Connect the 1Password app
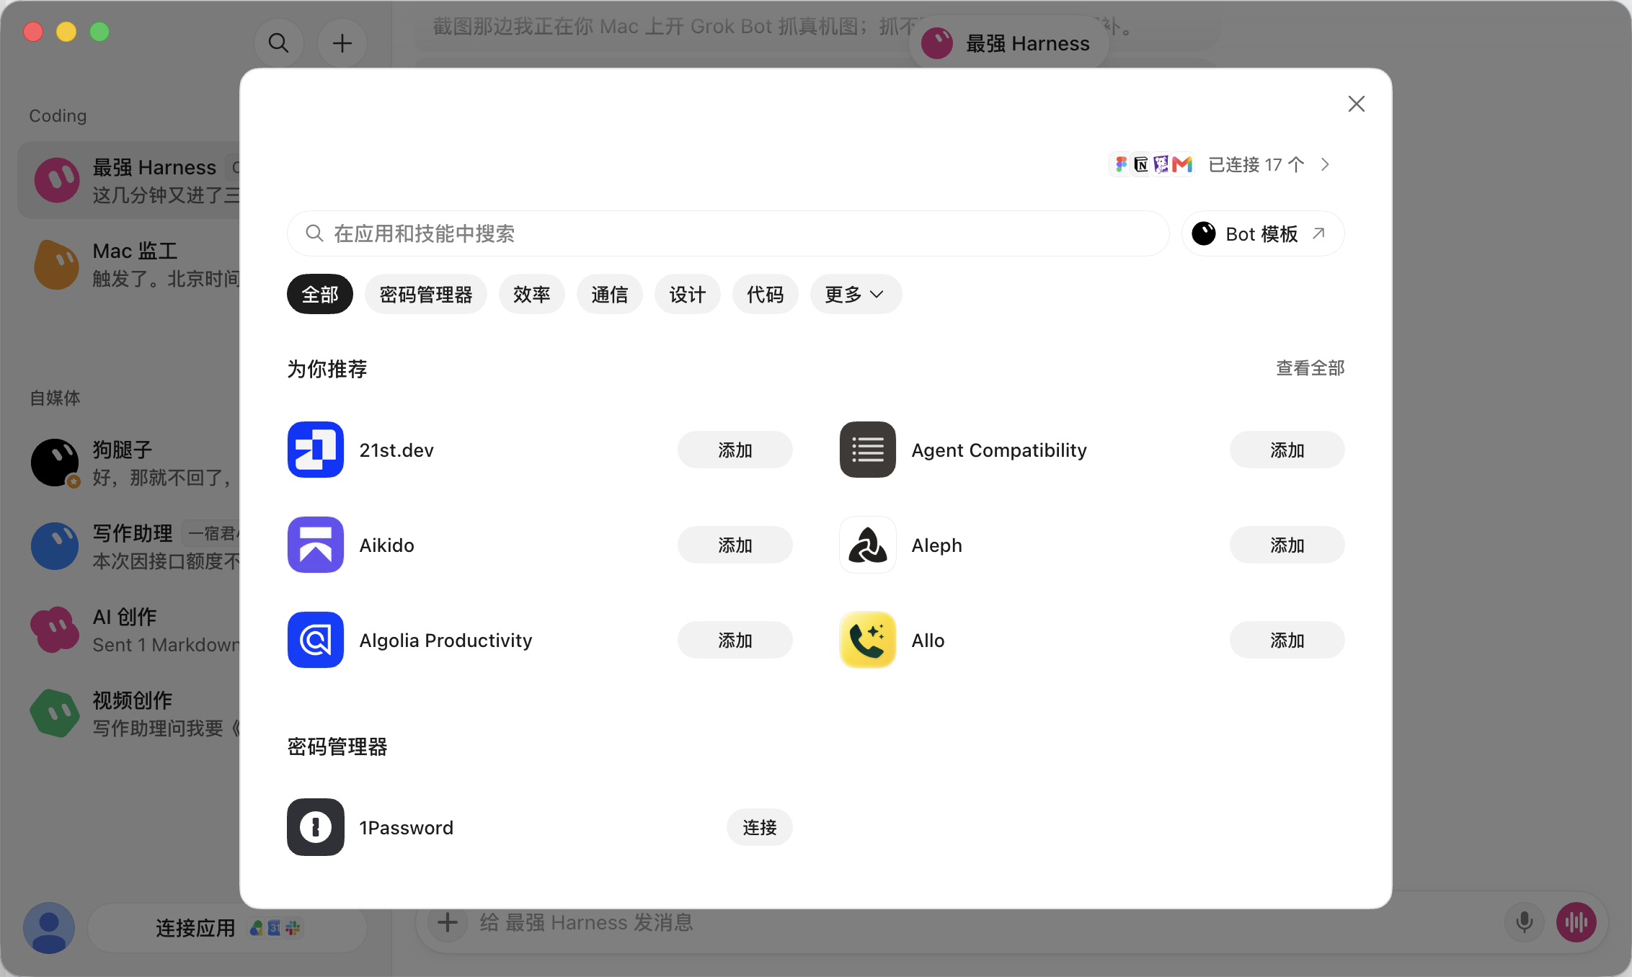This screenshot has height=977, width=1632. [760, 827]
